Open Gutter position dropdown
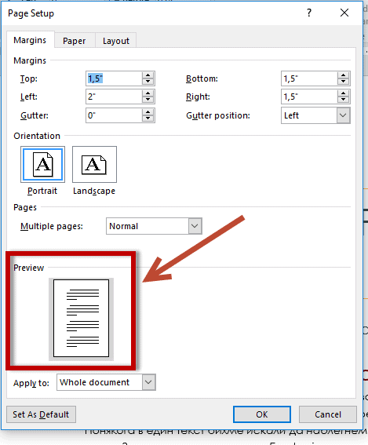Viewport: 368px width, 445px height. tap(343, 115)
